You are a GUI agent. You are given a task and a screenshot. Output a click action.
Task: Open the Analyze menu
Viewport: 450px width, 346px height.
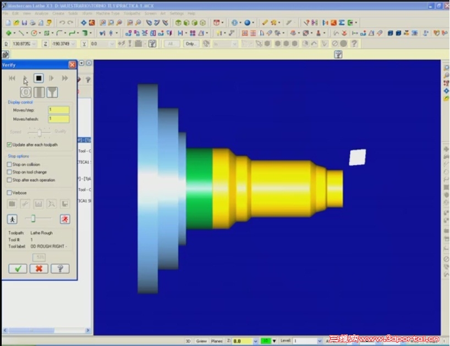(x=41, y=14)
